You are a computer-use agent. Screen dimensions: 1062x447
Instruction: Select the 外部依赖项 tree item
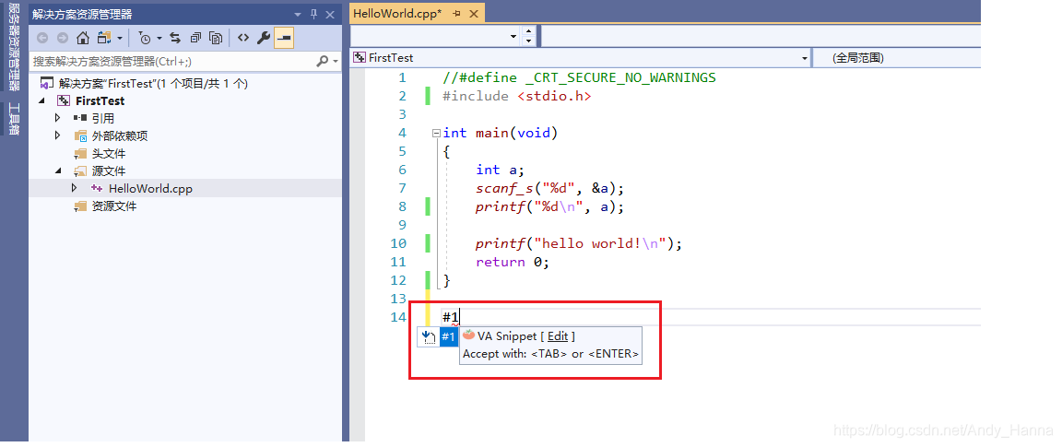[x=120, y=136]
